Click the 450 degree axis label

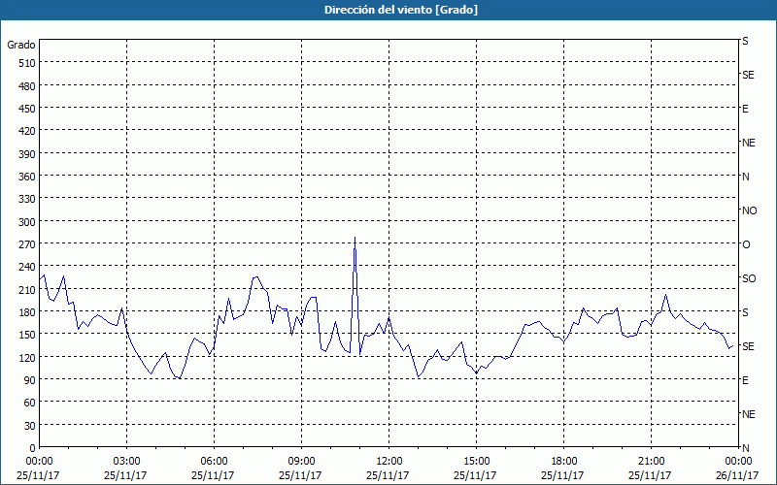(27, 109)
